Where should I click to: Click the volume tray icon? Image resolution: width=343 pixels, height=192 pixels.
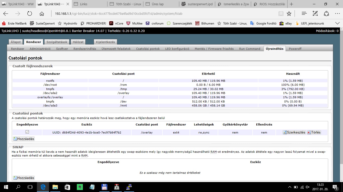(308, 187)
